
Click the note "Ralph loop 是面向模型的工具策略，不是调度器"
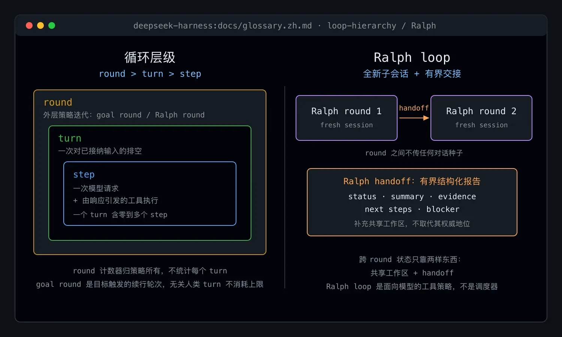[412, 286]
